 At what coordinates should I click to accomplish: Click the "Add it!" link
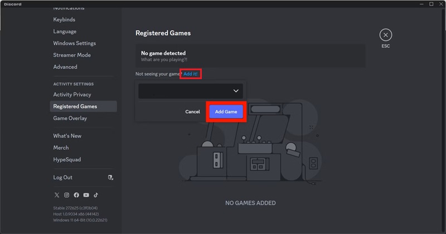click(x=191, y=74)
